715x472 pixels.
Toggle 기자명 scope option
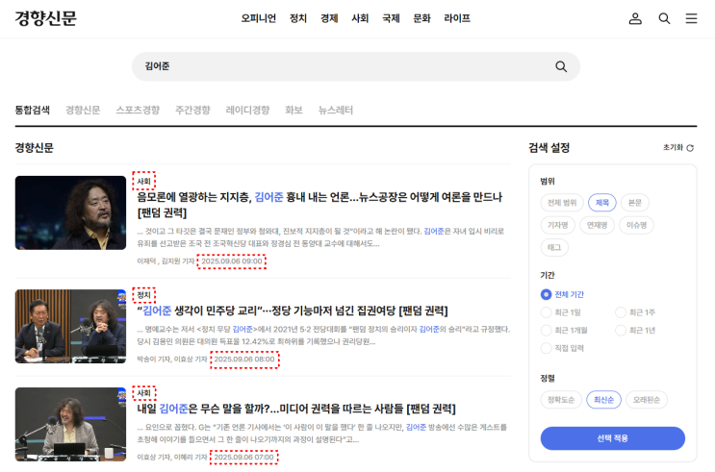point(558,225)
